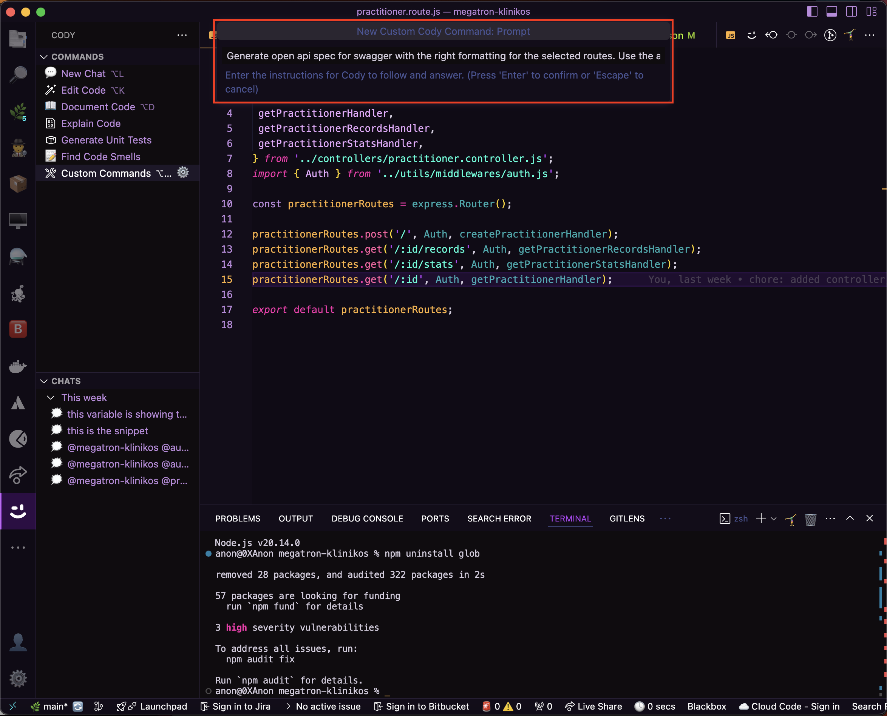Start a New Chat command
This screenshot has width=887, height=716.
tap(117, 73)
